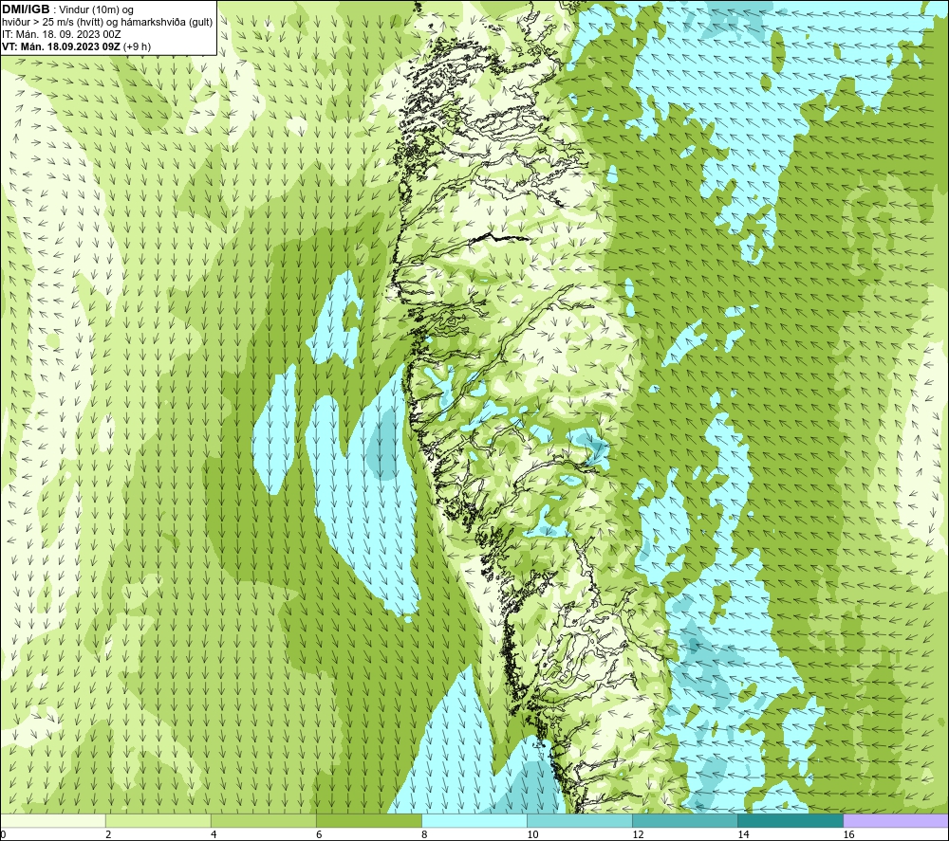The width and height of the screenshot is (949, 841).
Task: Click the legend scale label '14'
Action: 743,834
